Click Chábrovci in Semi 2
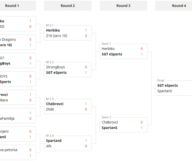The image size is (192, 162). click(110, 122)
